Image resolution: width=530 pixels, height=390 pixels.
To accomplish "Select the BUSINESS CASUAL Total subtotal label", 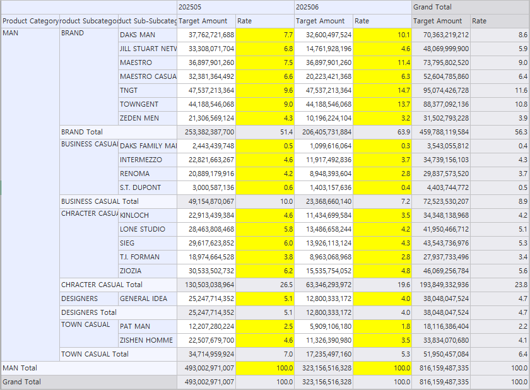I will pos(119,201).
